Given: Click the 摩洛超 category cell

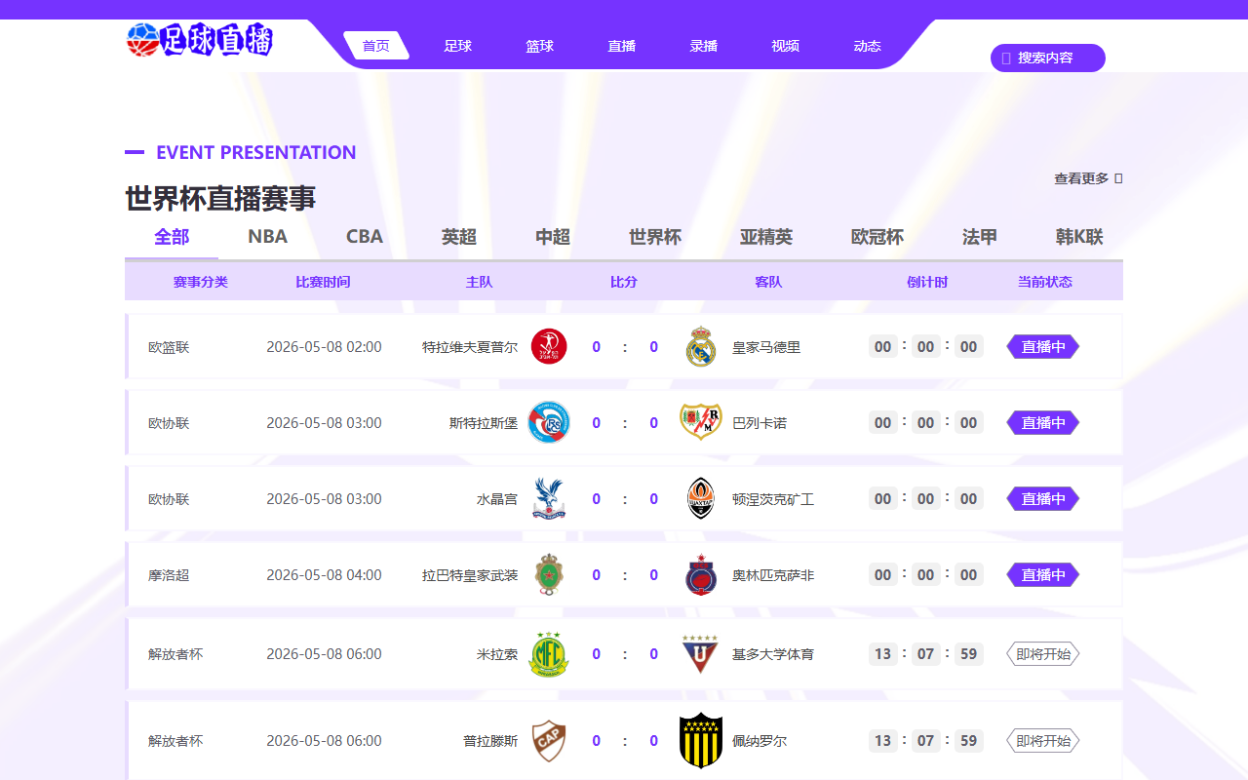Looking at the screenshot, I should (169, 575).
